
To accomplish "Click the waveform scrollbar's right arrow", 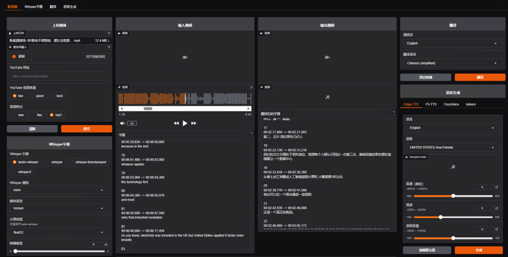I will click(248, 109).
